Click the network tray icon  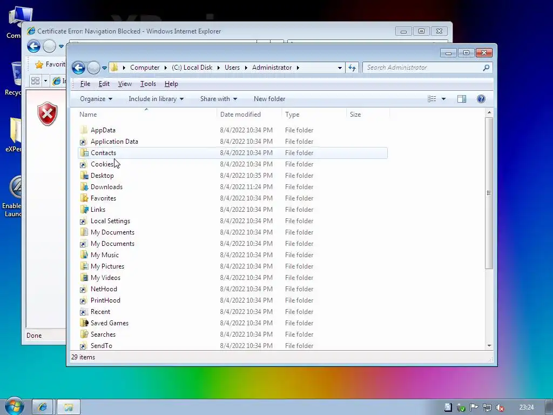(487, 407)
